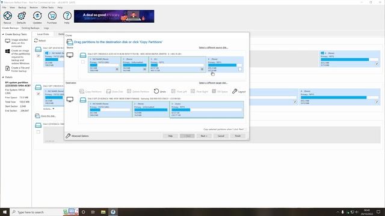Click the Layout wrench icon
This screenshot has width=385, height=216.
235,91
